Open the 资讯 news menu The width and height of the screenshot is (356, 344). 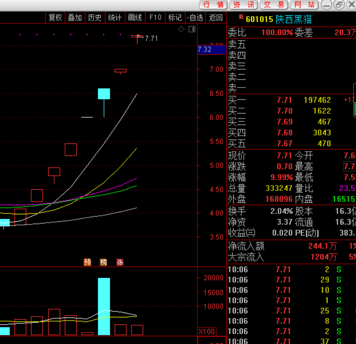click(243, 5)
